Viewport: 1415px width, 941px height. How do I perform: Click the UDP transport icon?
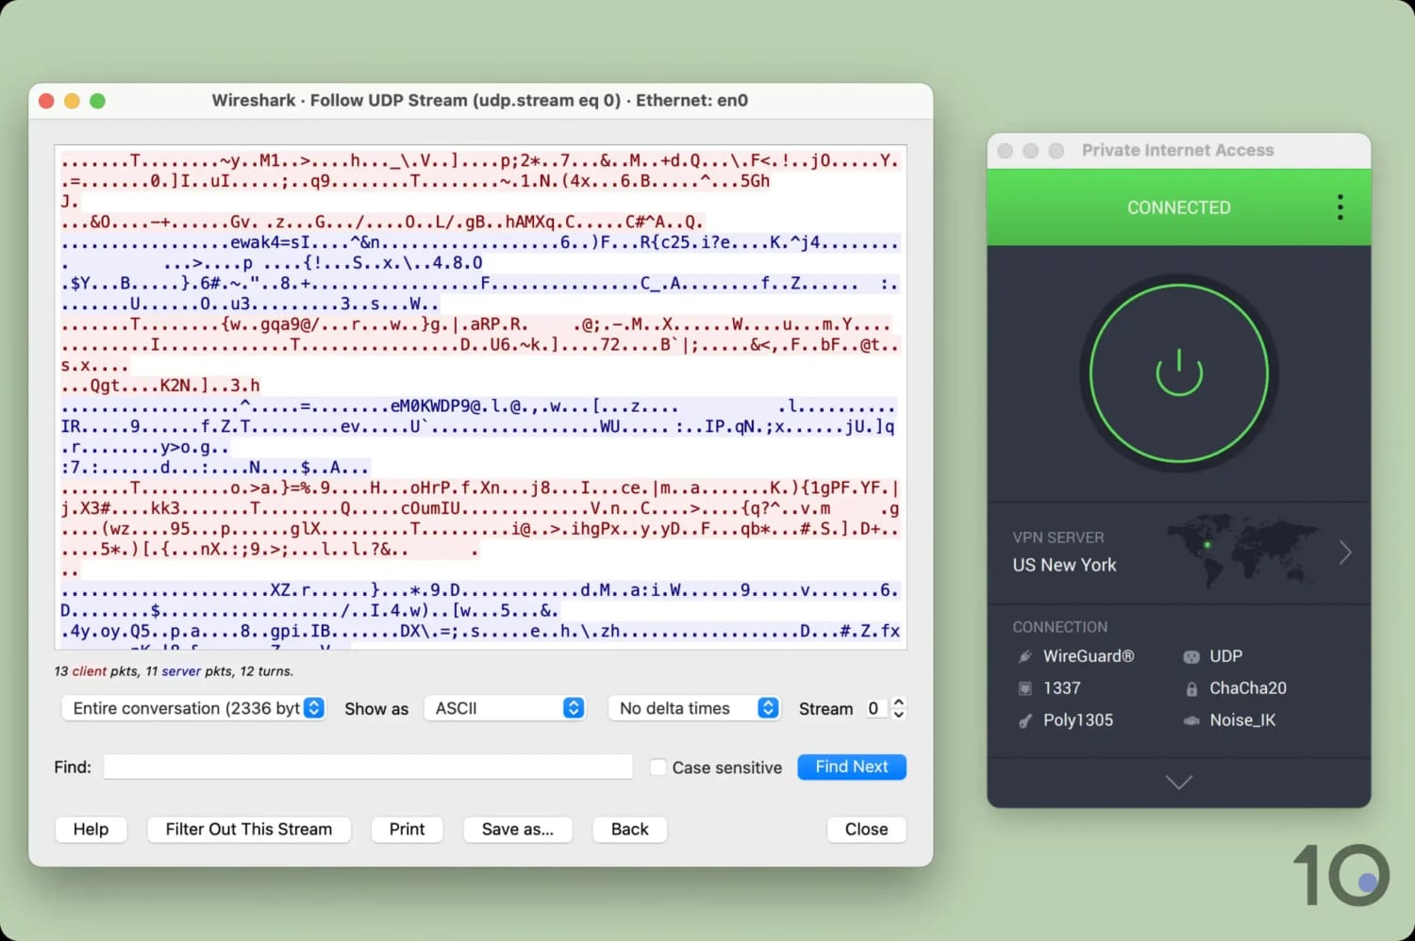(x=1191, y=656)
